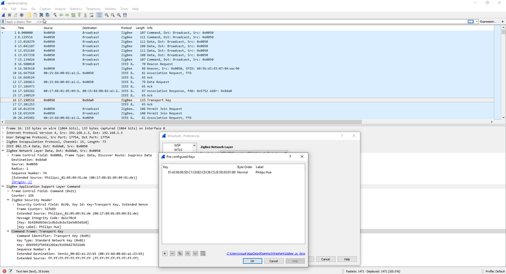Toggle auto scroll during live capture
The width and height of the screenshot is (506, 274).
click(x=91, y=15)
